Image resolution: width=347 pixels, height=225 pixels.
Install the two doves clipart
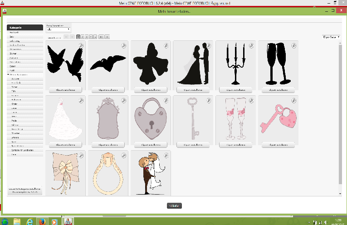click(x=64, y=90)
